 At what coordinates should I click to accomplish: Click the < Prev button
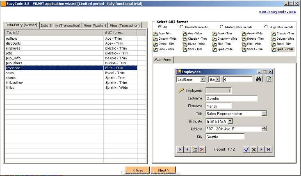(138, 170)
